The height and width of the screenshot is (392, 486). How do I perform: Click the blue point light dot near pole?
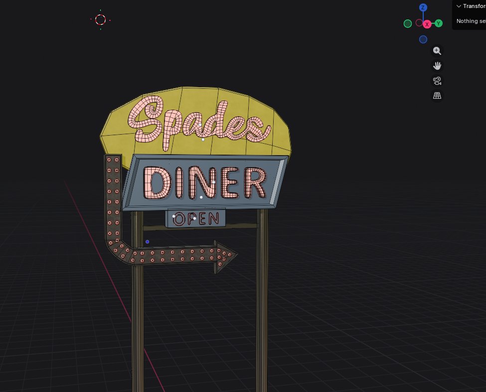click(x=147, y=241)
